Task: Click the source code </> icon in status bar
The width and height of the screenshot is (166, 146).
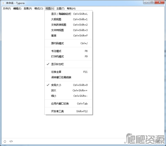Action: click(11, 141)
